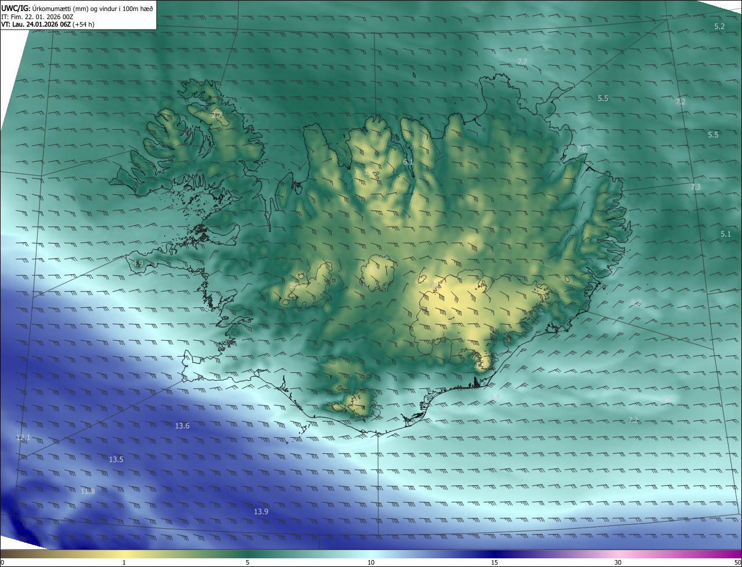Click the 13.9 value label
The width and height of the screenshot is (742, 567).
(x=261, y=511)
